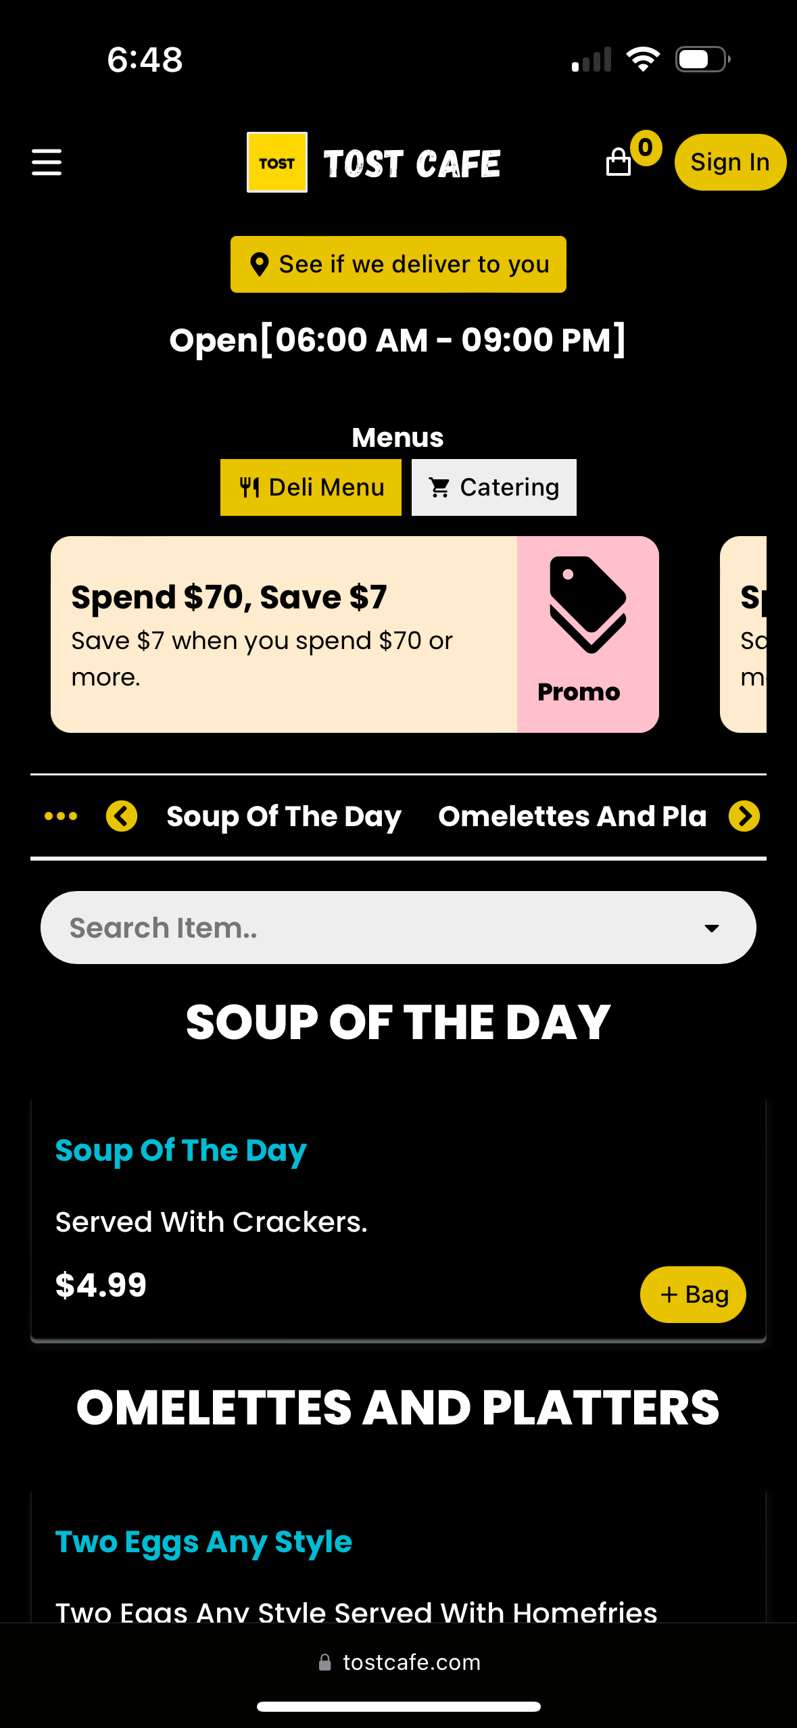Open the three-dots category overflow menu
The height and width of the screenshot is (1728, 797).
coord(61,816)
